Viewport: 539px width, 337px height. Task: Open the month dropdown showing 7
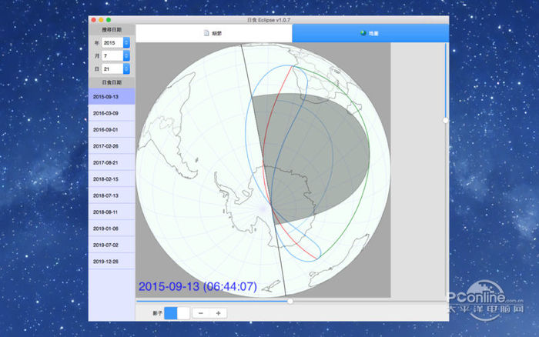(x=115, y=55)
